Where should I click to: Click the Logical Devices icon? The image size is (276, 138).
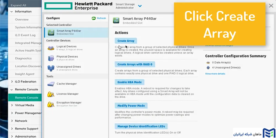coord(51,48)
